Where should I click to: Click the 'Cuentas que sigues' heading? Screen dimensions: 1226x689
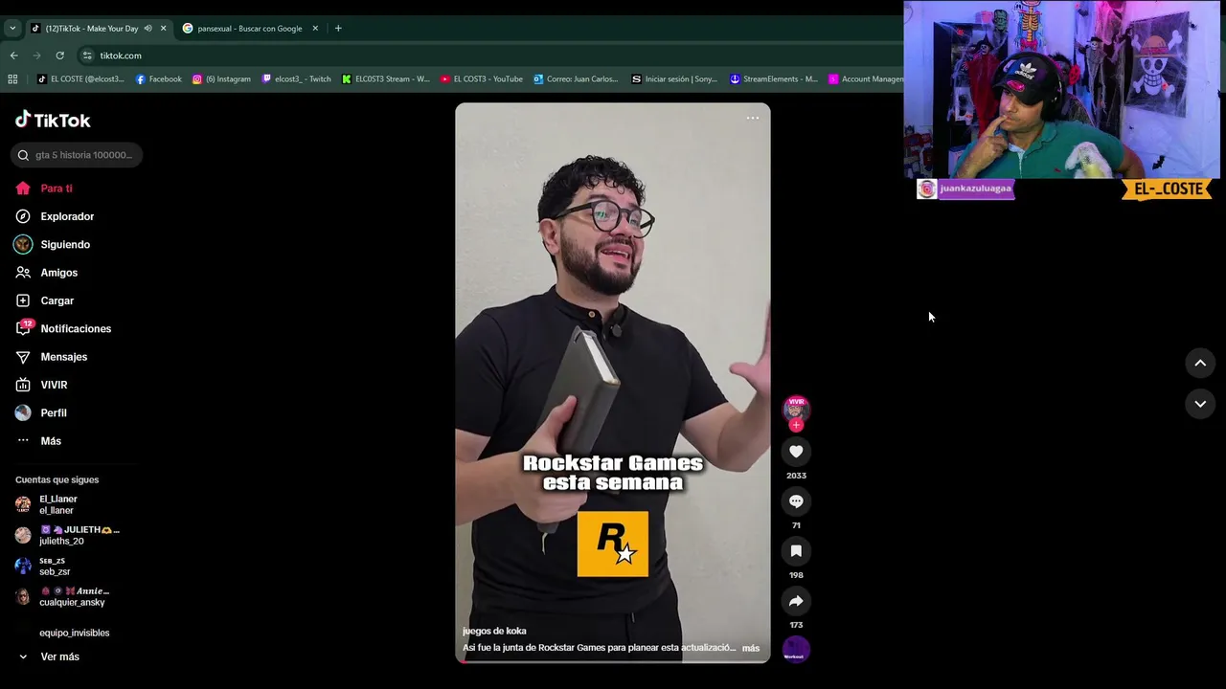(57, 480)
